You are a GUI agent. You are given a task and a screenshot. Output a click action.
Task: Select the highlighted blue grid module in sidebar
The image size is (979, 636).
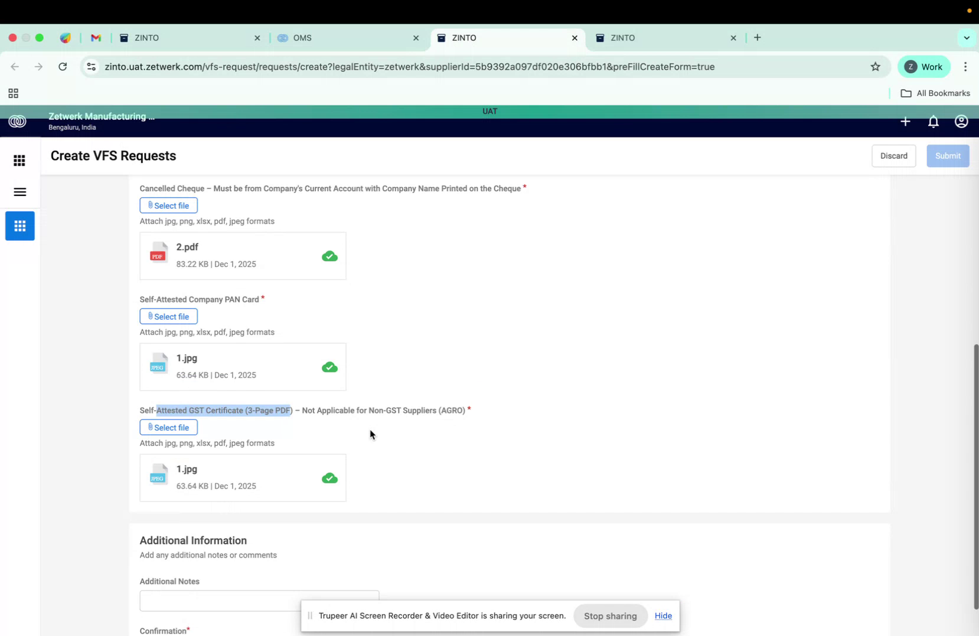point(19,226)
